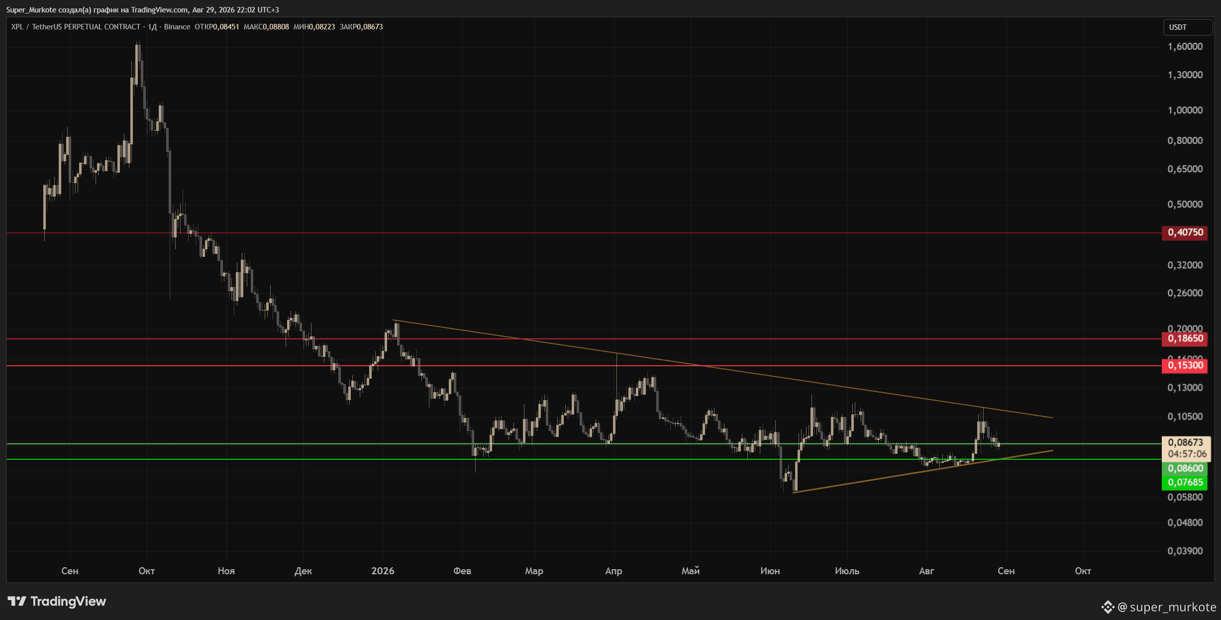Click the Дек label on the time axis
The height and width of the screenshot is (620, 1221).
(x=304, y=571)
